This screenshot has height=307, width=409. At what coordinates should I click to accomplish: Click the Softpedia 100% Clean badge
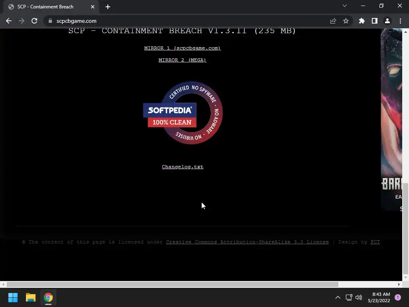click(x=183, y=112)
